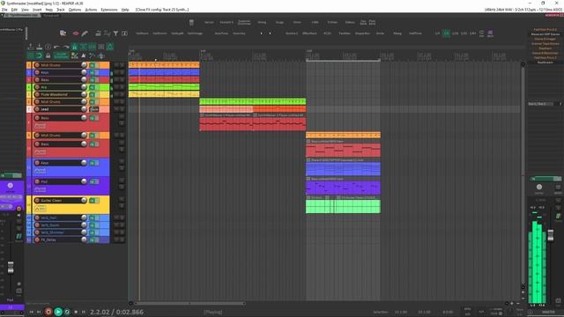Open the envelope button under Guitar Clean
Image resolution: width=564 pixels, height=317 pixels.
[x=40, y=209]
